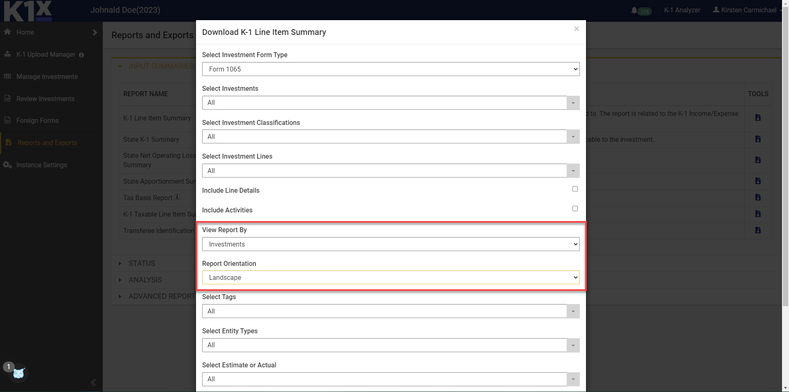Image resolution: width=789 pixels, height=392 pixels.
Task: Go to Manage Investments in sidebar
Action: [47, 77]
